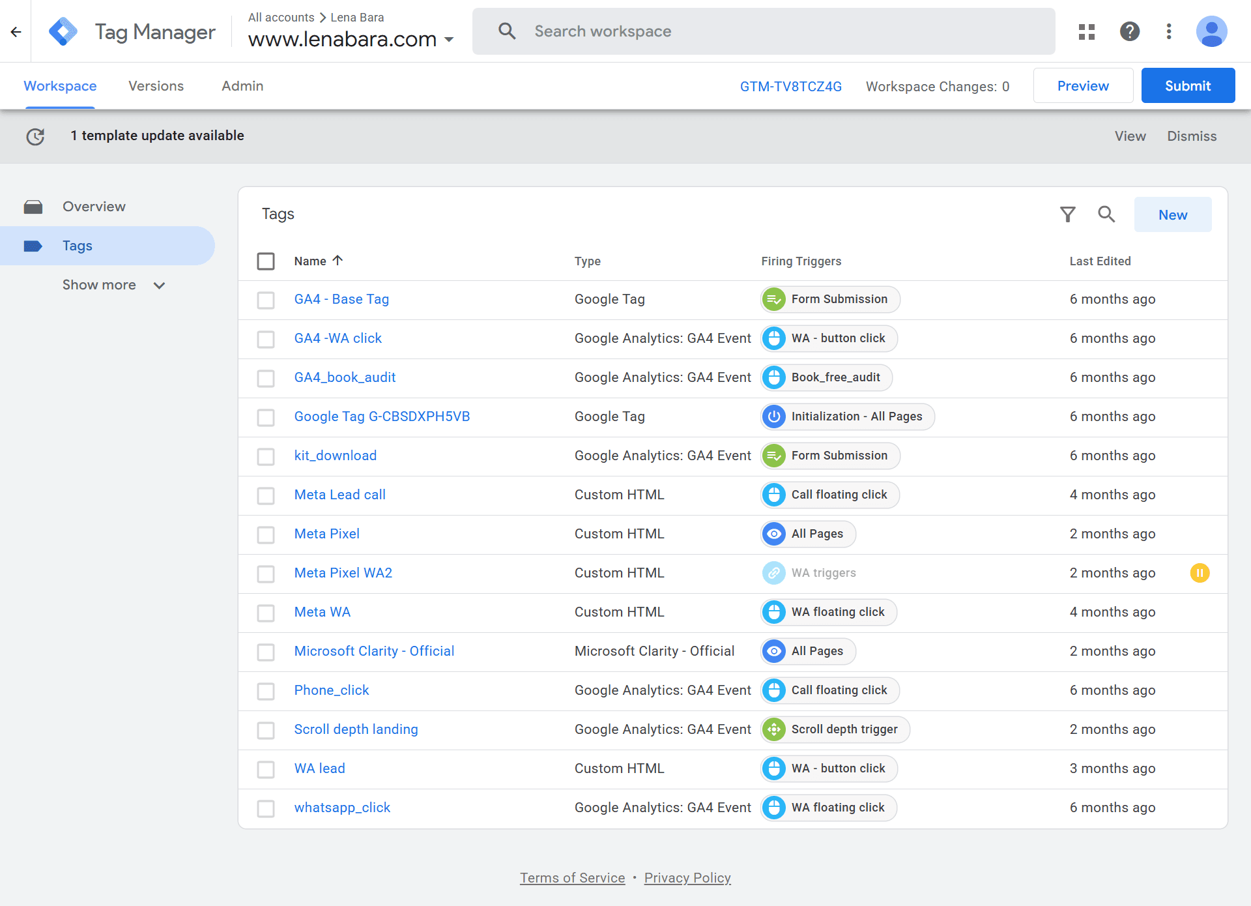Click the Overview folder icon in sidebar
1251x906 pixels.
click(33, 207)
